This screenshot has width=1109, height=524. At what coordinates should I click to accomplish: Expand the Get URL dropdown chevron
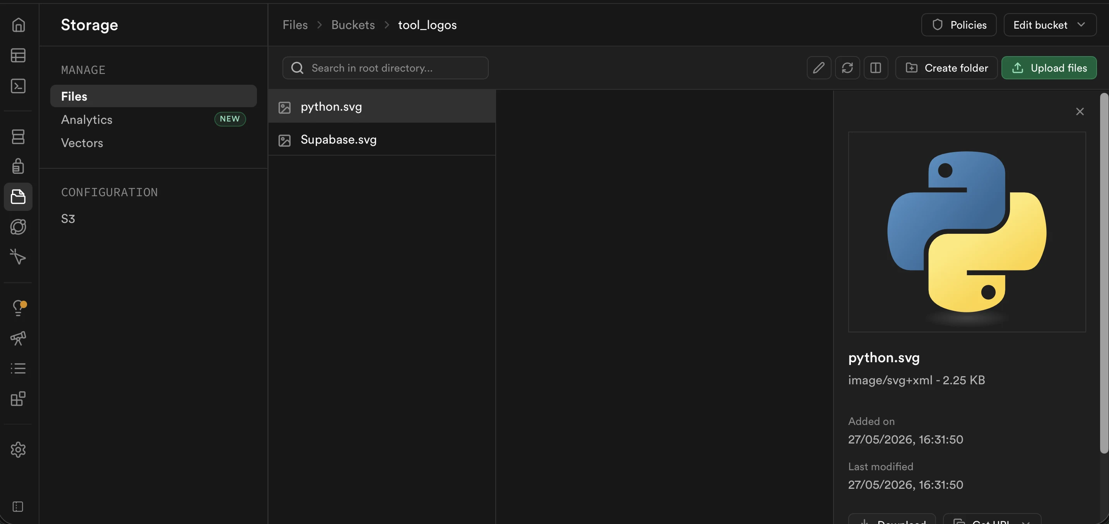tap(1026, 521)
